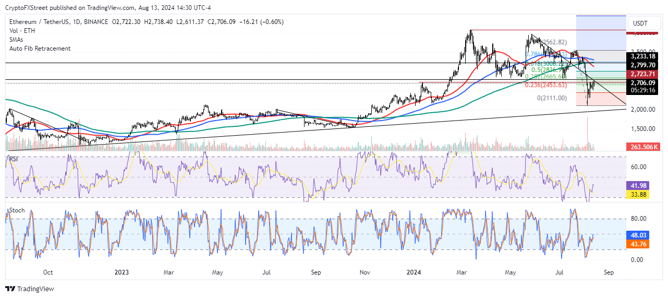Select the SMAs indicator legend
This screenshot has width=668, height=298.
[x=18, y=40]
